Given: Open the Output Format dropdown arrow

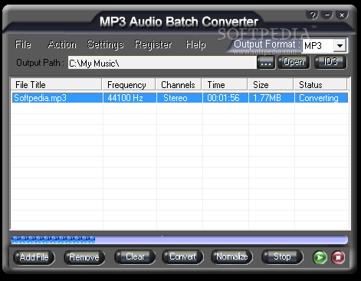Looking at the screenshot, I should tap(340, 46).
